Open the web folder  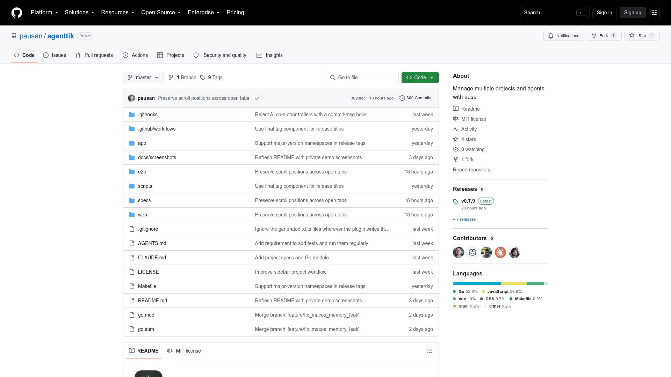pyautogui.click(x=143, y=215)
